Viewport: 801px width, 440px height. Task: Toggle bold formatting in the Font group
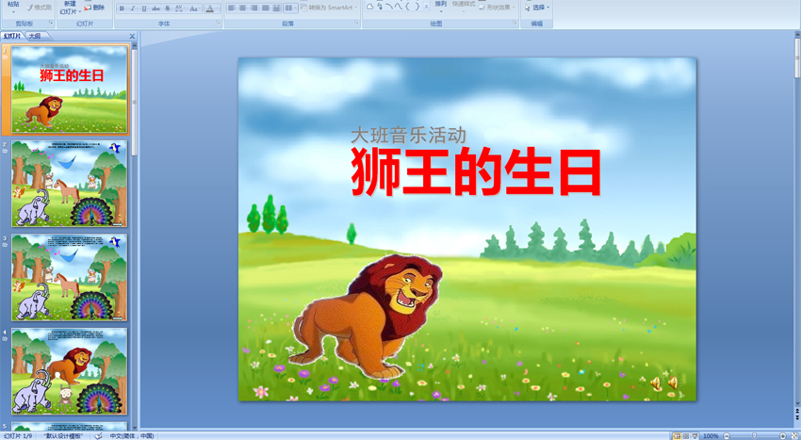click(122, 8)
